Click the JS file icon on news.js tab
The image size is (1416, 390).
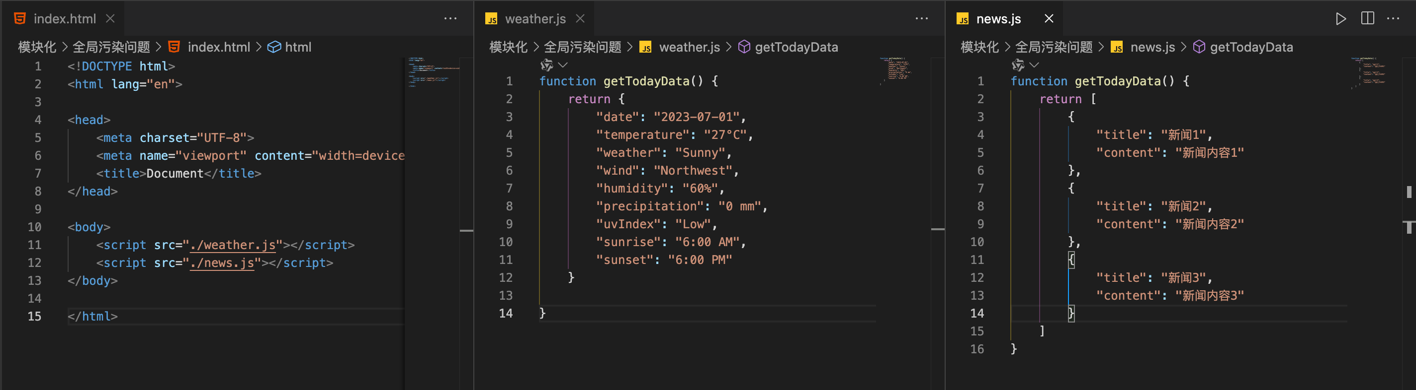963,19
